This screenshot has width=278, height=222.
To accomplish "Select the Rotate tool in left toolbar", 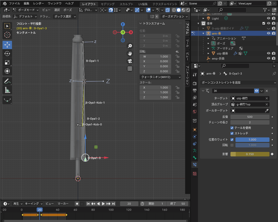I will click(x=7, y=54).
